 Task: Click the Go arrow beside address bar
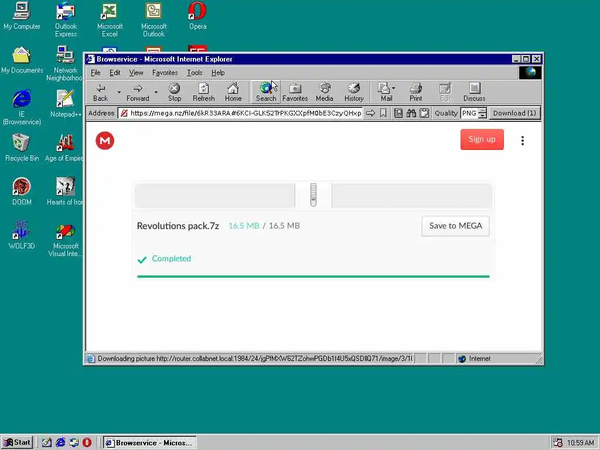pos(370,113)
